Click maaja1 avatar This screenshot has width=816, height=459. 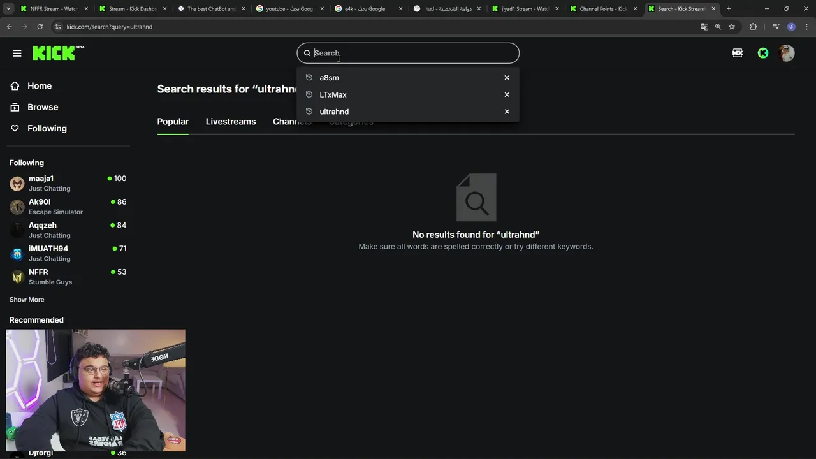(x=17, y=184)
